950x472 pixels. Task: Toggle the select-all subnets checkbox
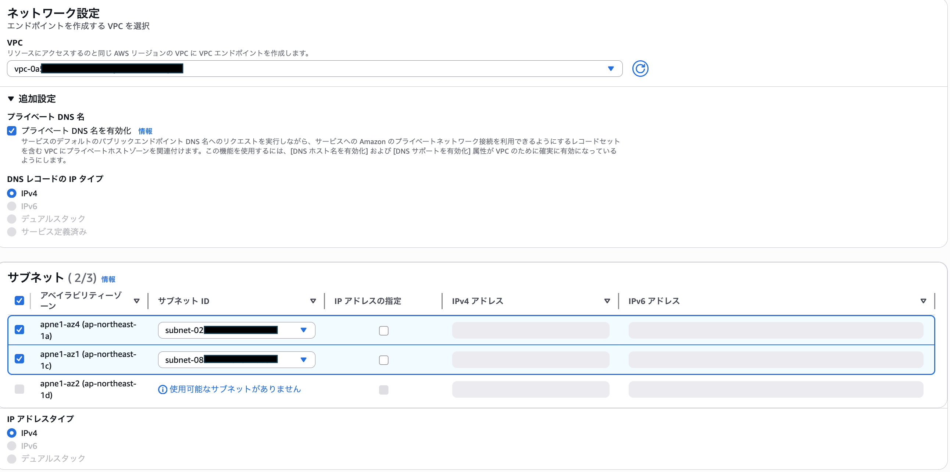coord(19,301)
